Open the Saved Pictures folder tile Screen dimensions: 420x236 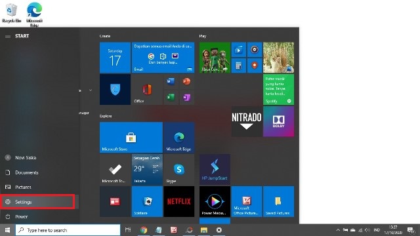click(x=278, y=201)
